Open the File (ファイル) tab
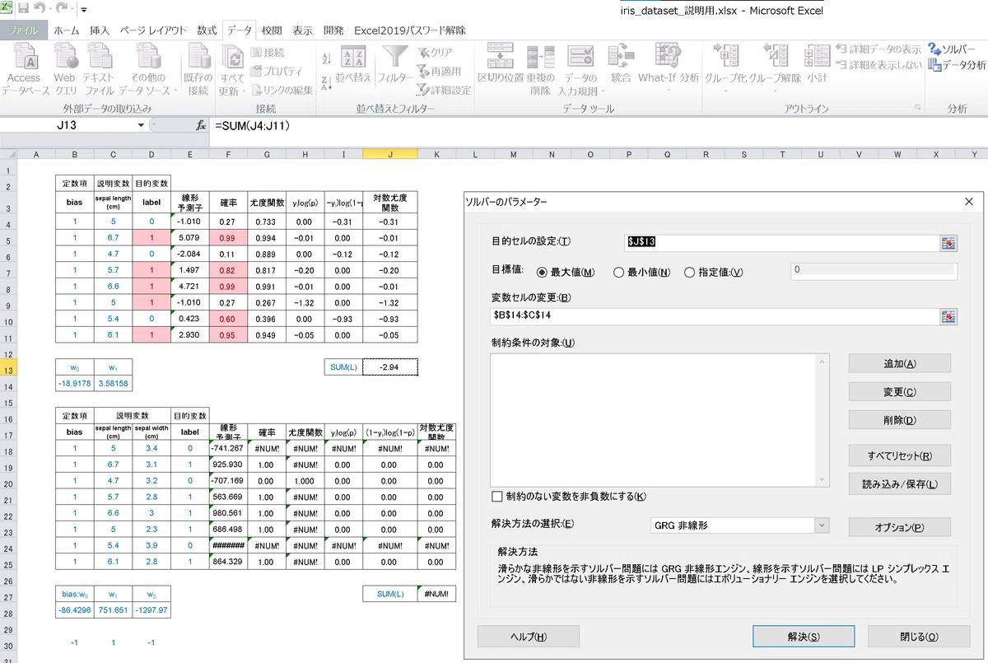This screenshot has height=663, width=988. tap(24, 30)
